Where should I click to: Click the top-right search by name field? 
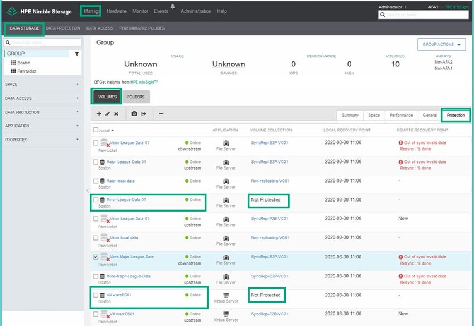coord(423,15)
